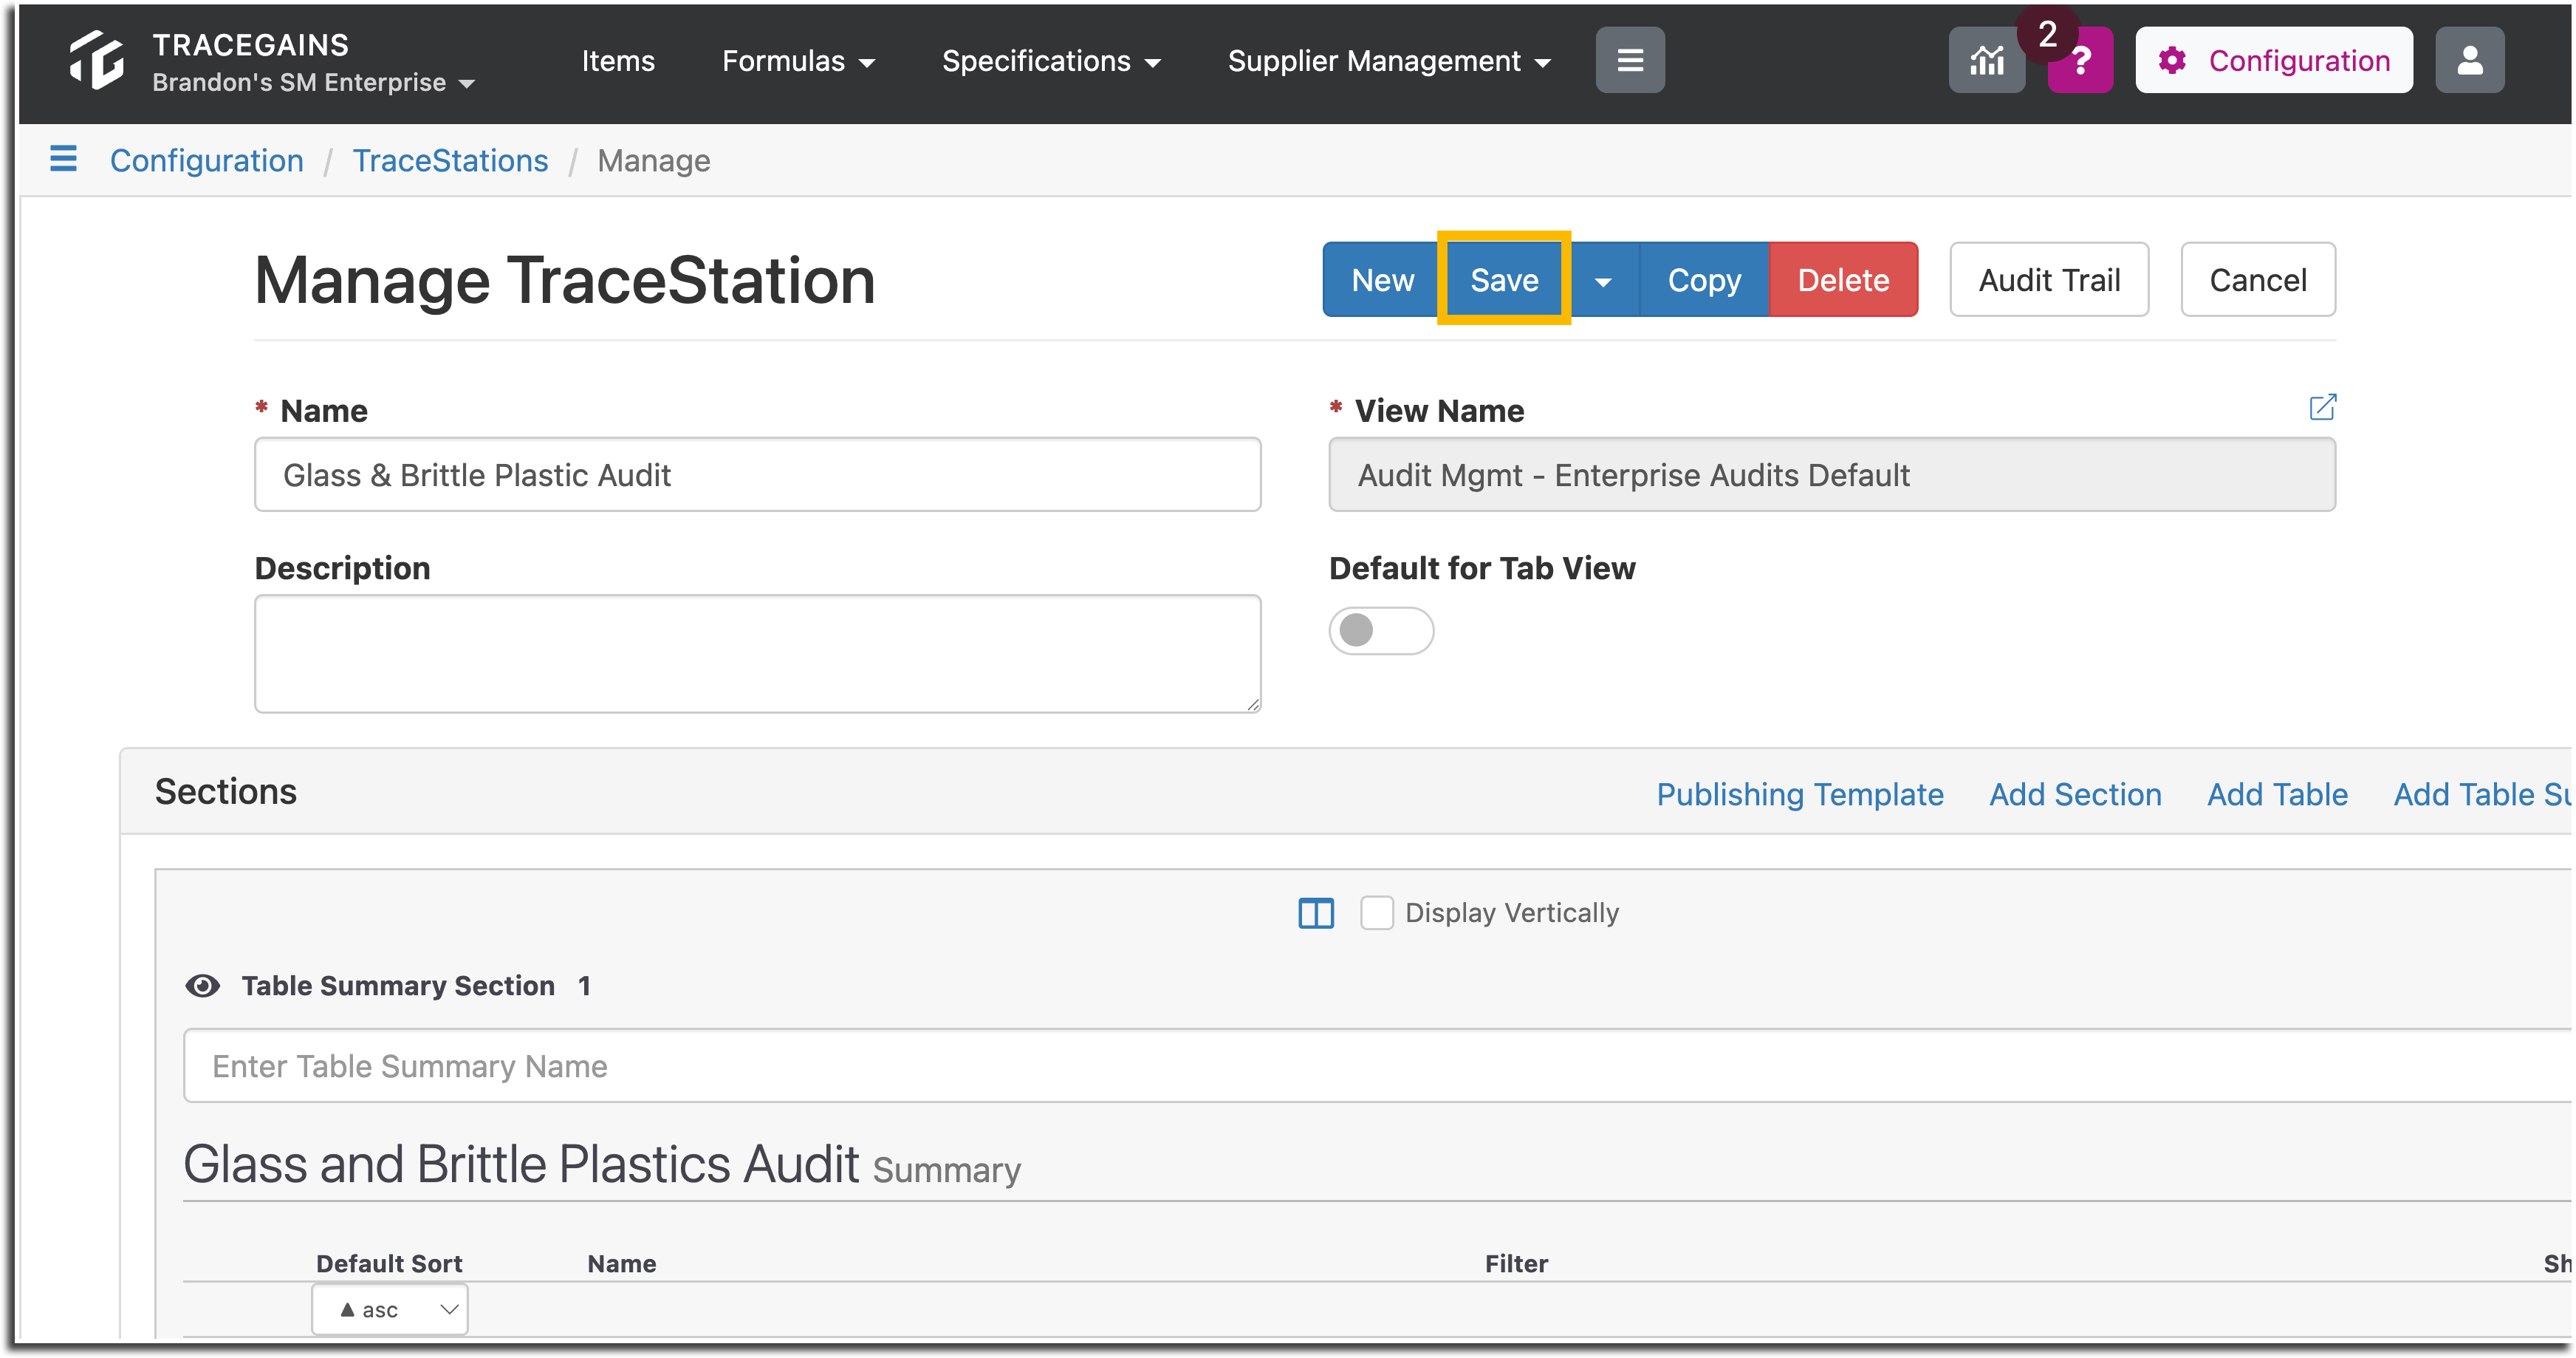The width and height of the screenshot is (2576, 1358).
Task: Toggle Default for Tab View switch
Action: tap(1381, 630)
